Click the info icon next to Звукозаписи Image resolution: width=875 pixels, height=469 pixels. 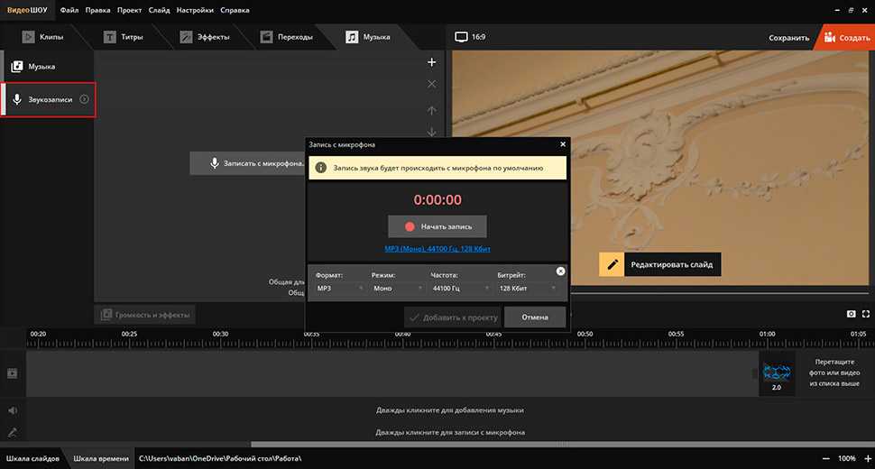[x=84, y=99]
